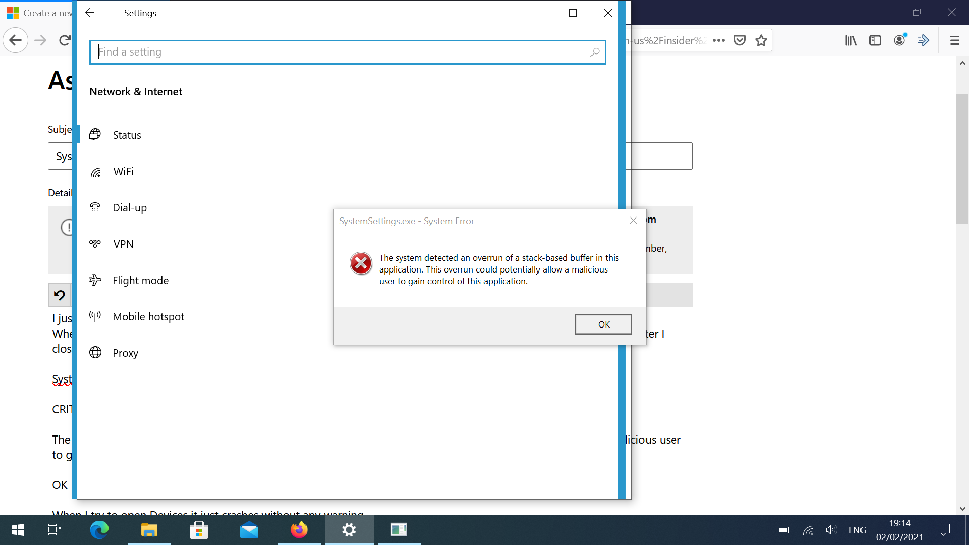Open the WiFi settings page
The width and height of the screenshot is (969, 545).
(123, 172)
